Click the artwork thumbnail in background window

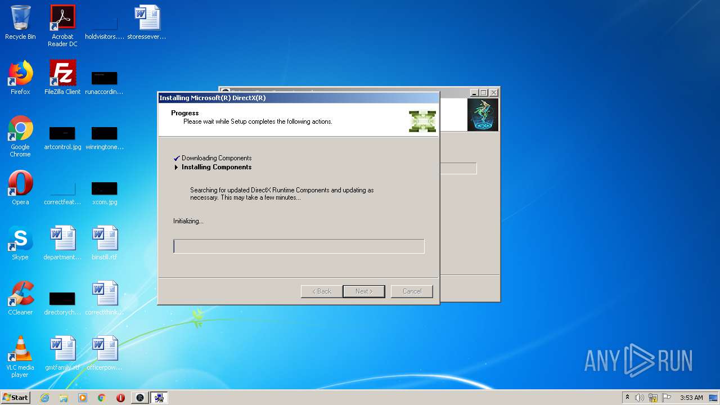tap(483, 115)
